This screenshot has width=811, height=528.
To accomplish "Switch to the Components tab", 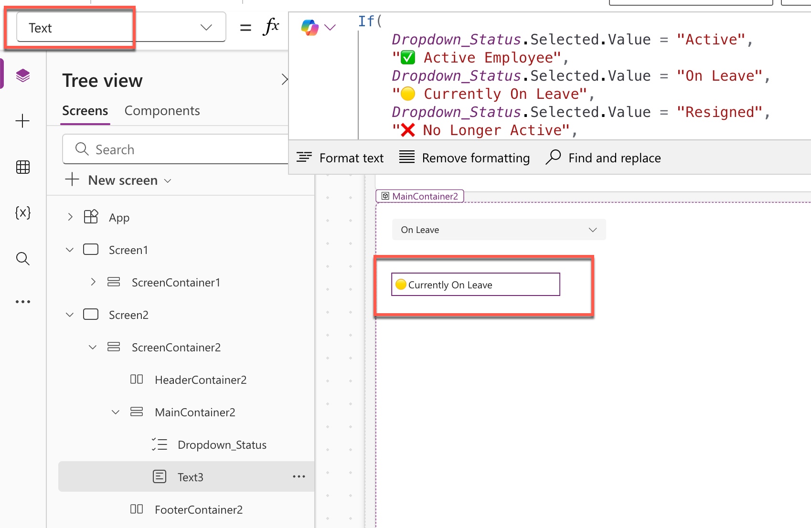I will click(x=162, y=110).
